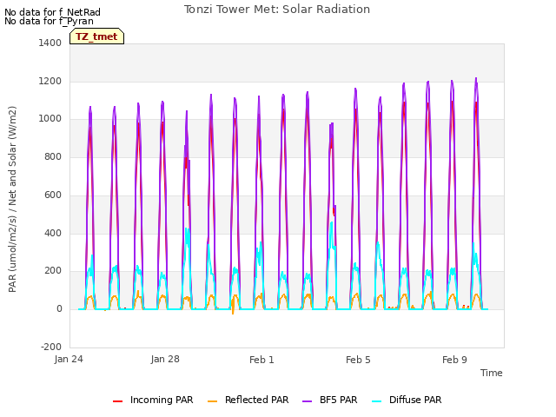Viewport: 556px width, 417px height.
Task: Click the Feb 5 x-axis label
Action: pos(358,360)
